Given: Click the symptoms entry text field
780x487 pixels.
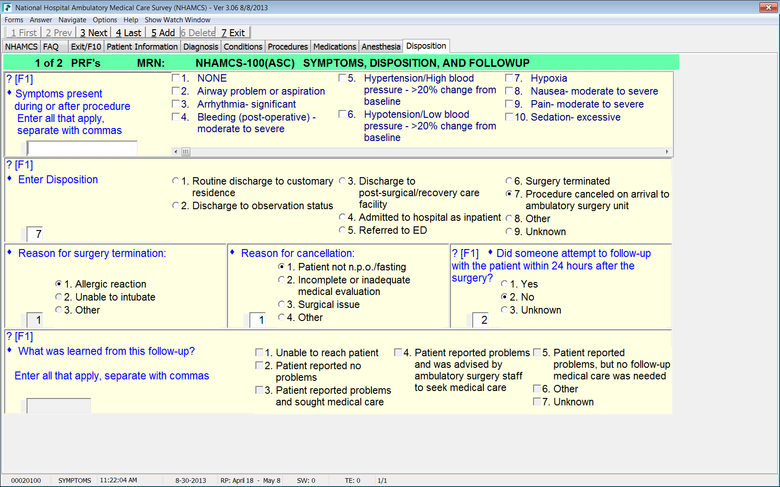Looking at the screenshot, I should tap(82, 148).
